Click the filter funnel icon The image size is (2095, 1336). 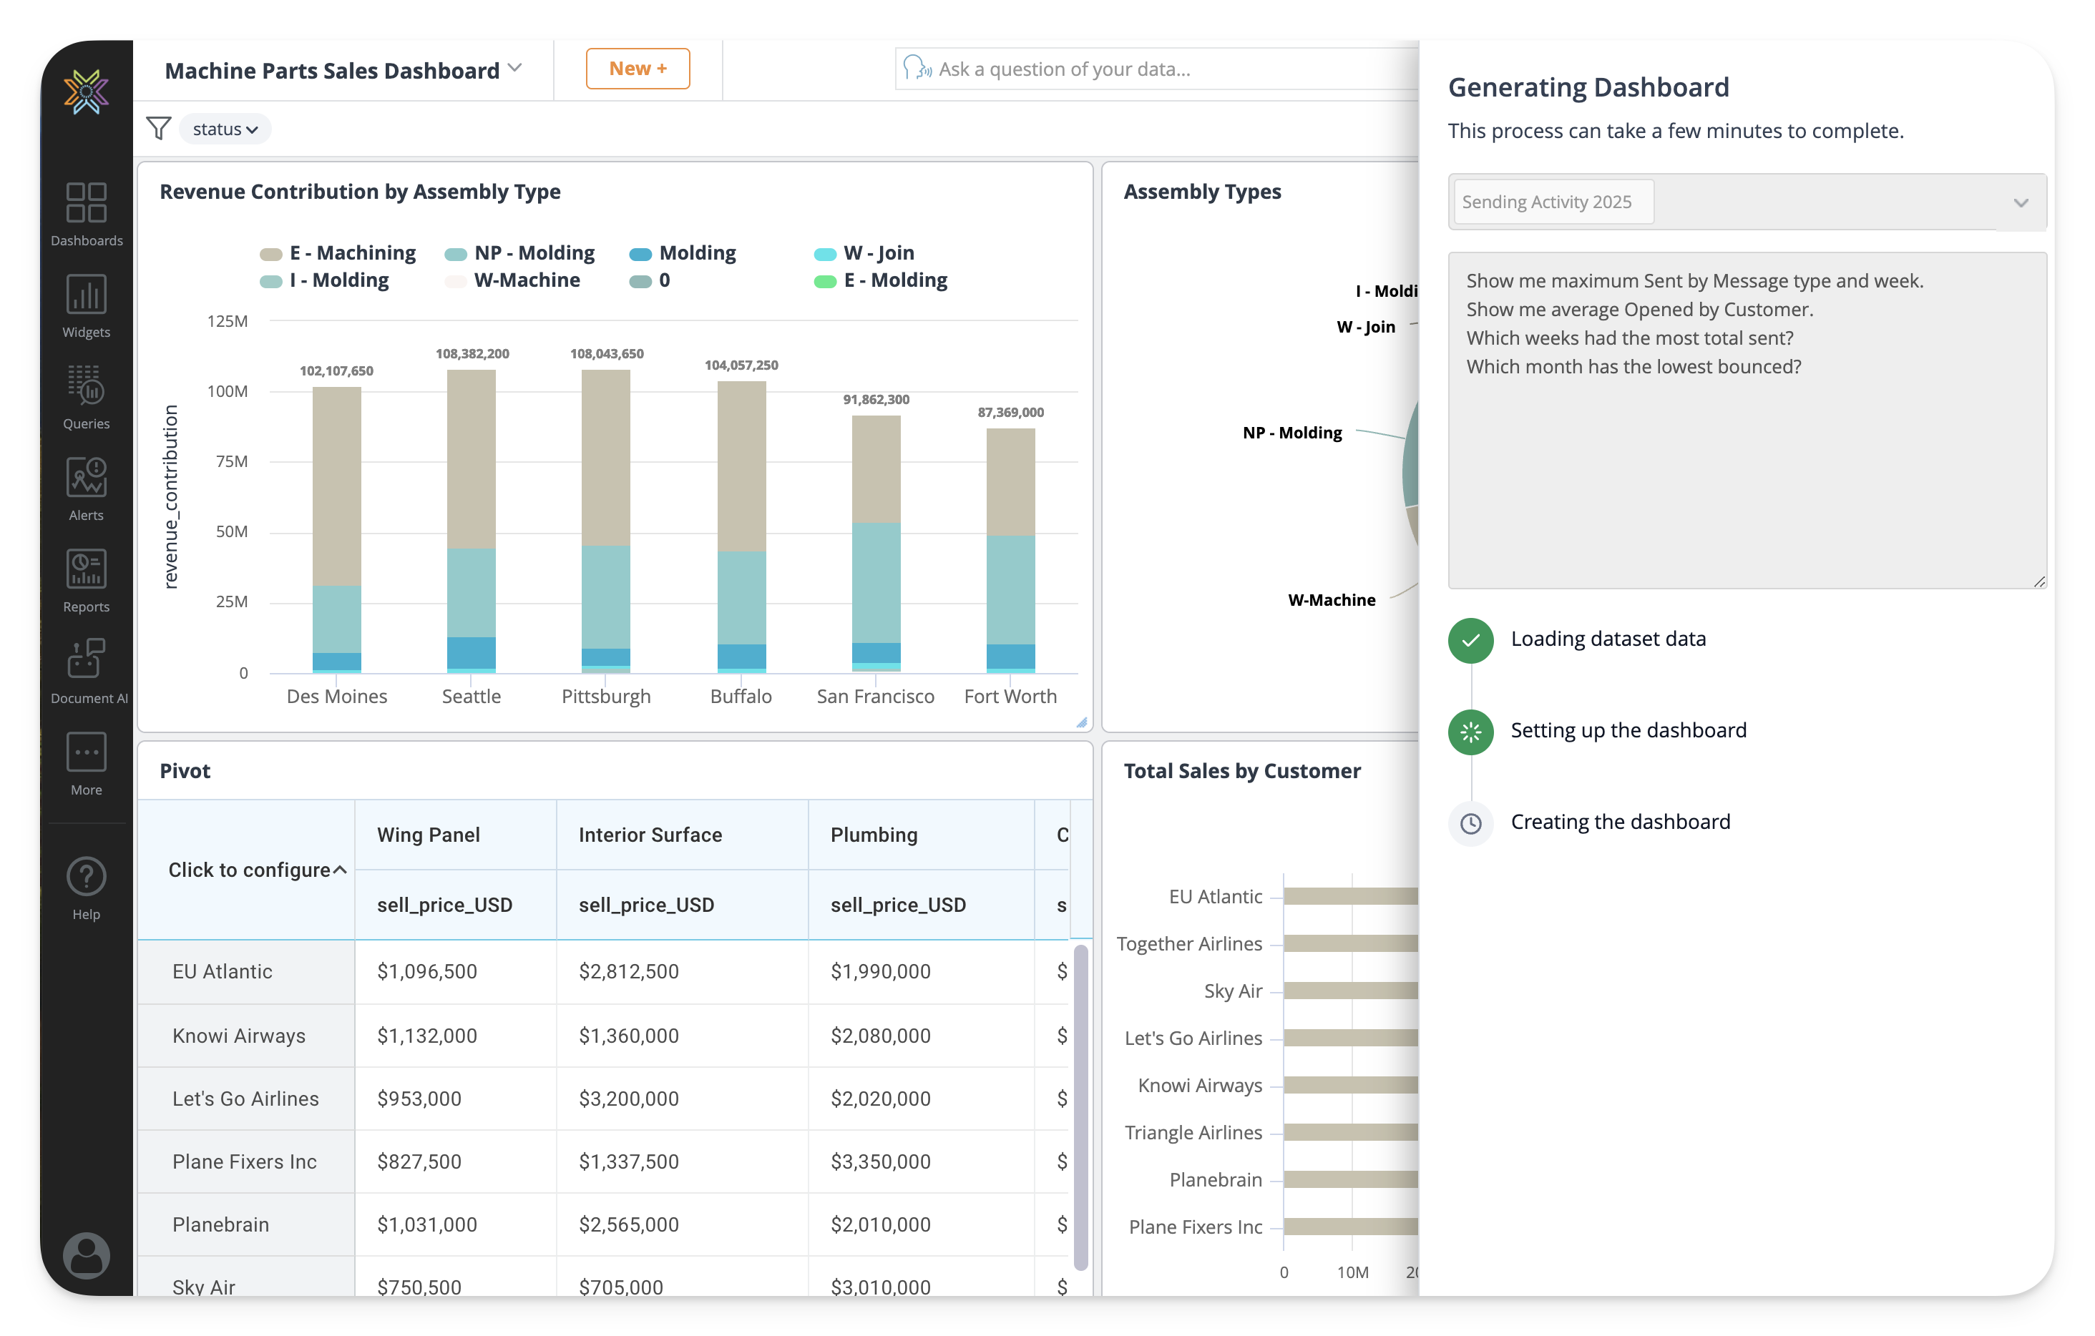point(158,129)
